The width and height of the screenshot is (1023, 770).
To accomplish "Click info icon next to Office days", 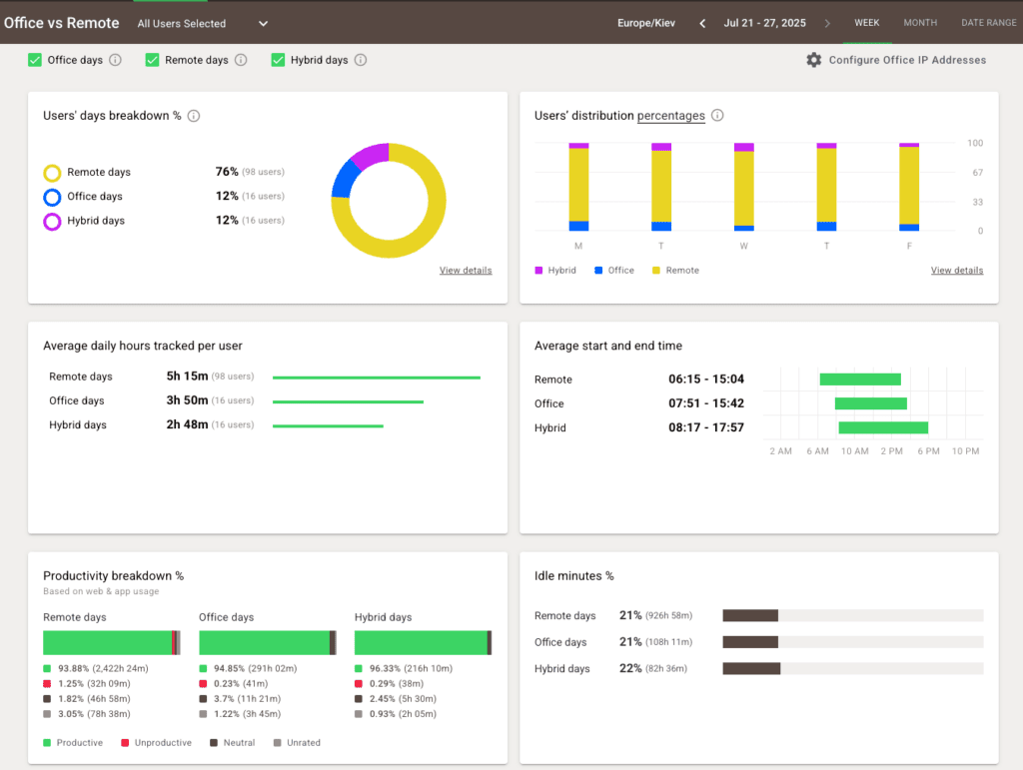I will tap(115, 60).
